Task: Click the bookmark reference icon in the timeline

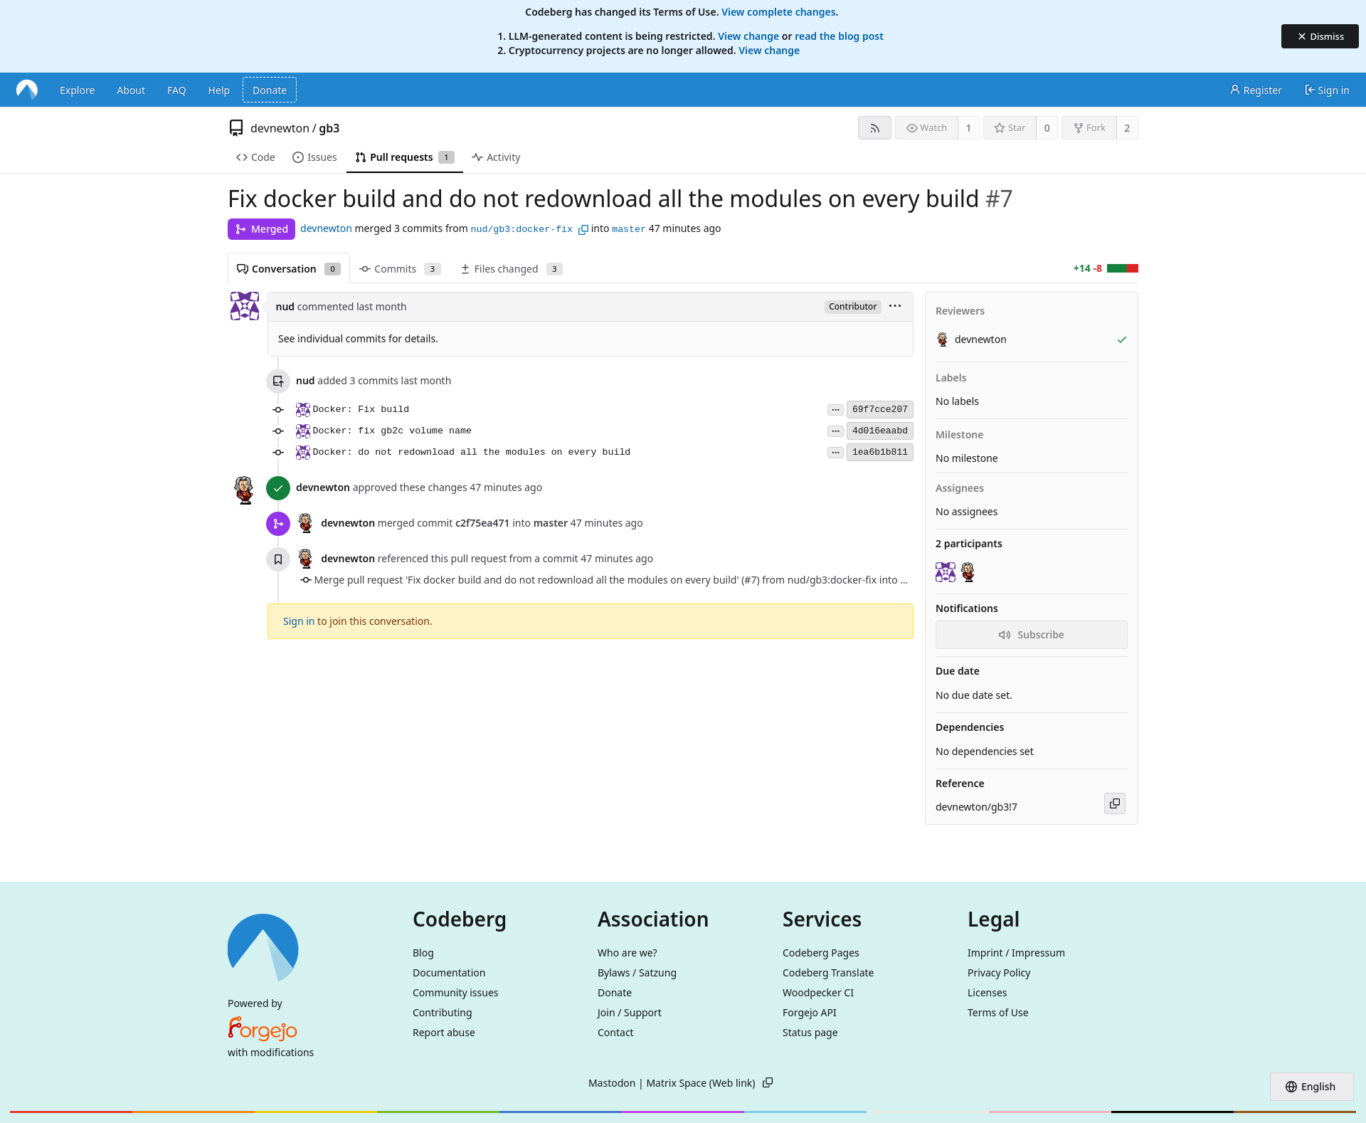Action: pyautogui.click(x=278, y=559)
